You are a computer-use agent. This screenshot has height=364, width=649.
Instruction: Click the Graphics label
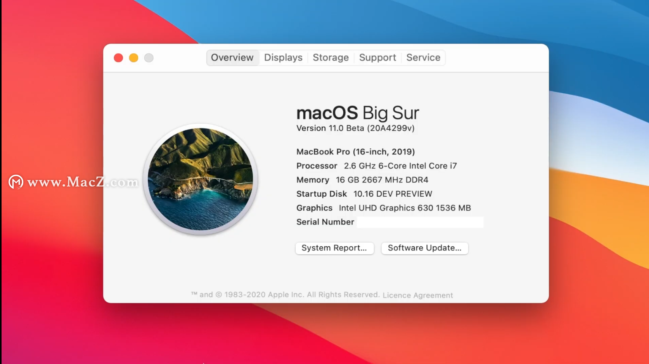pos(314,208)
